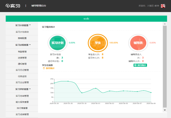The image size is (171, 118).
Task: Open 任务监控 in sidebar
Action: (x=22, y=76)
